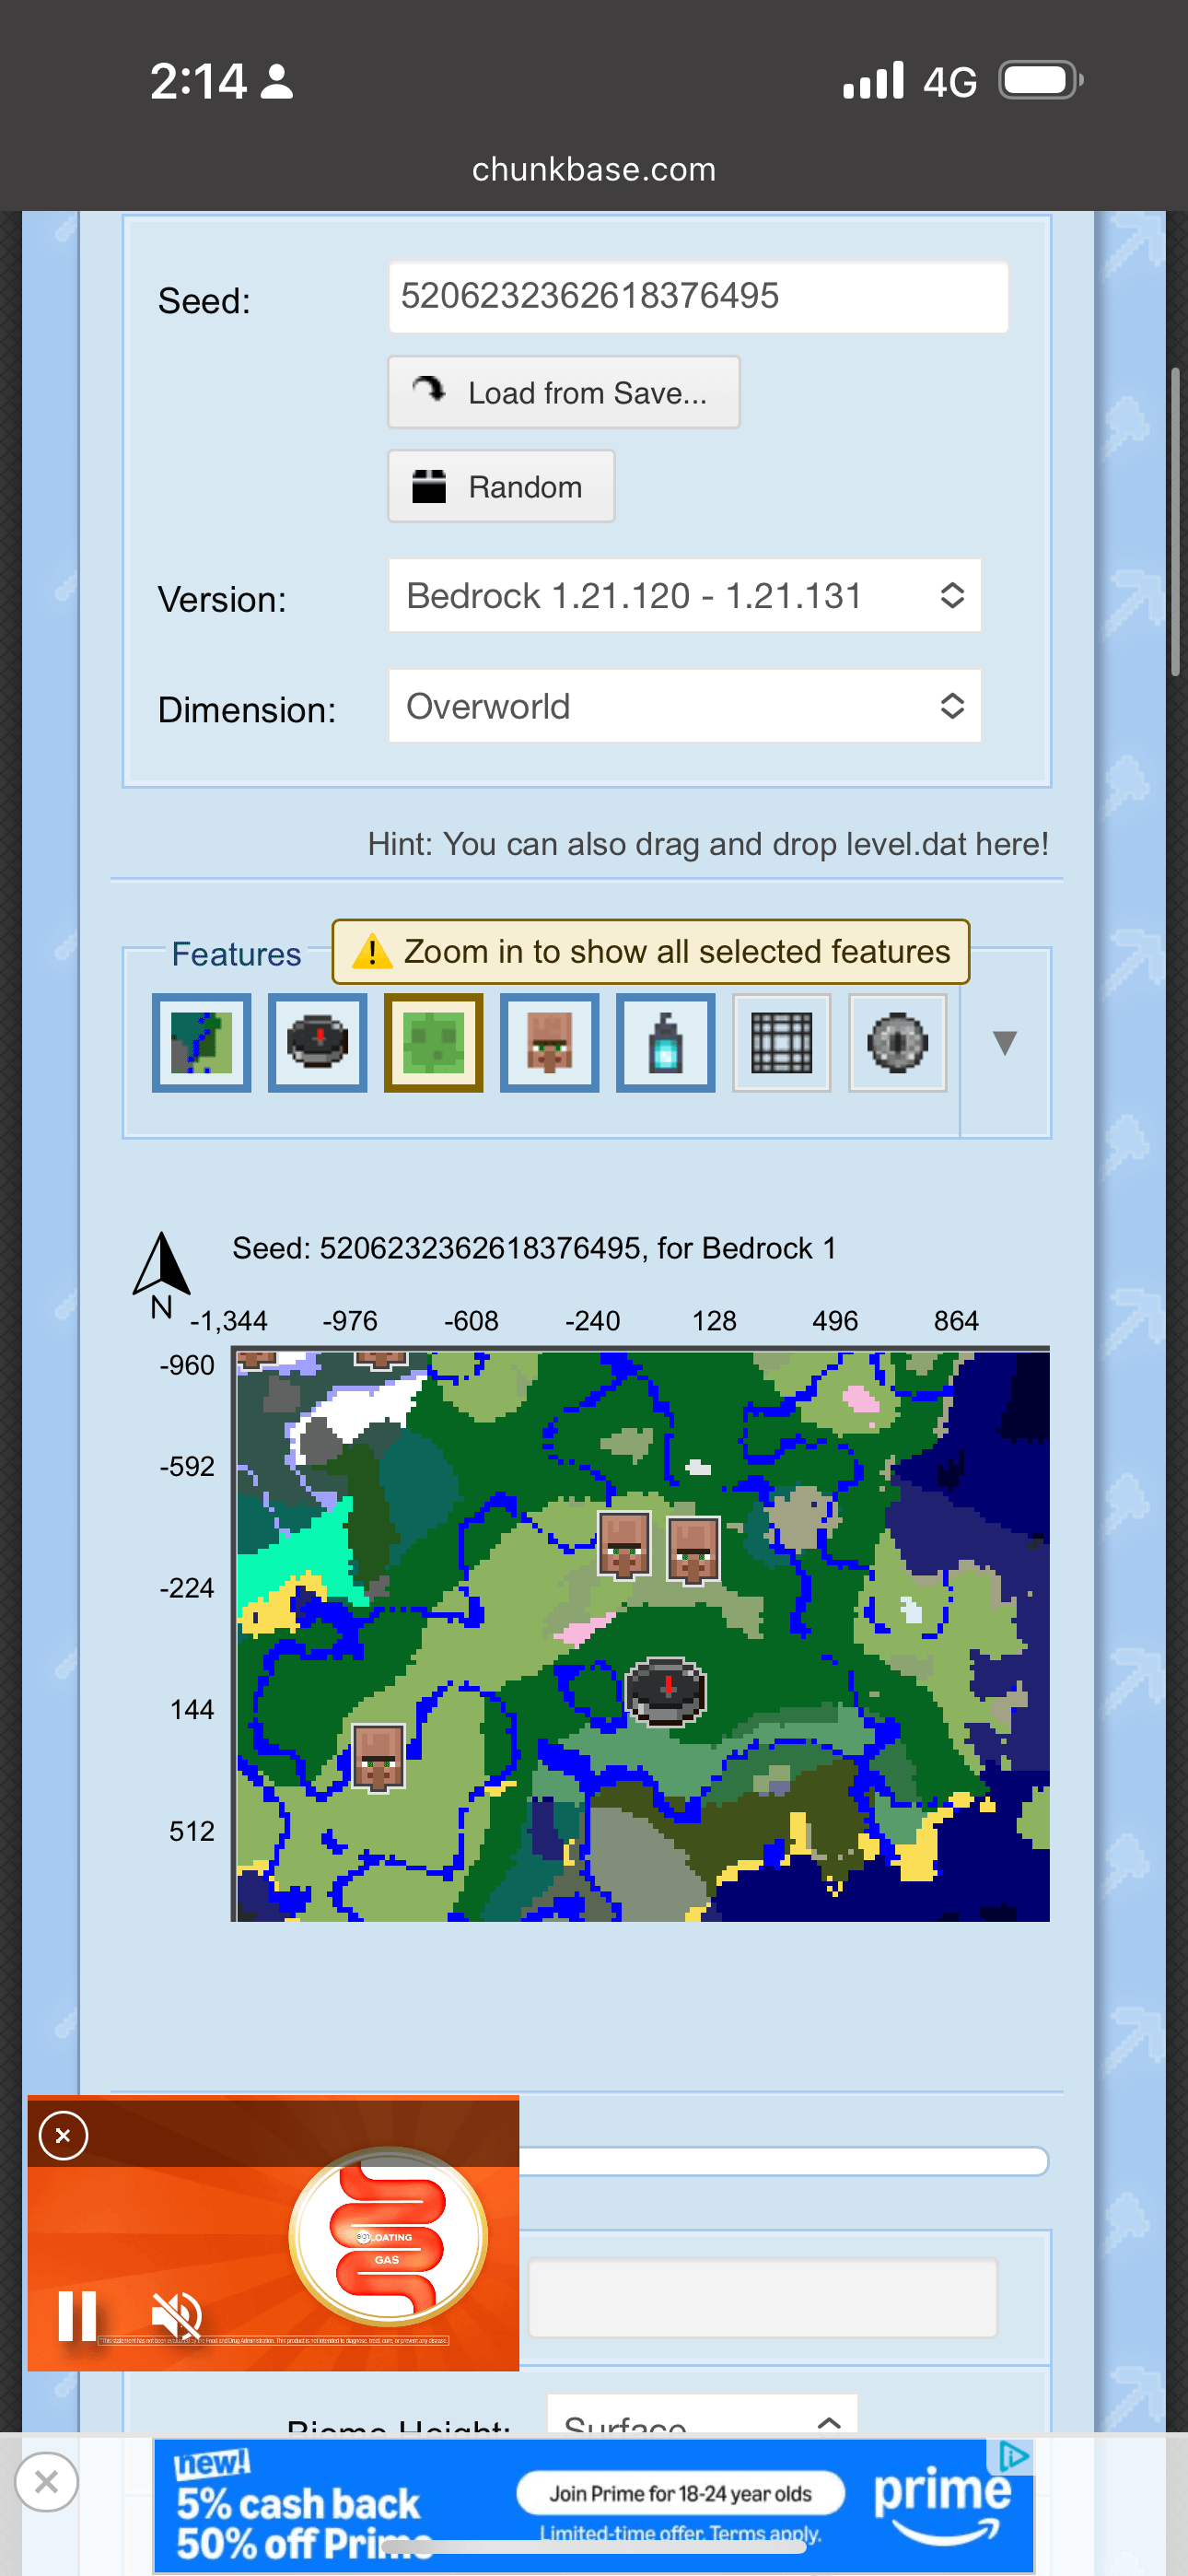This screenshot has height=2576, width=1188.
Task: Open the Version dropdown
Action: coord(684,596)
